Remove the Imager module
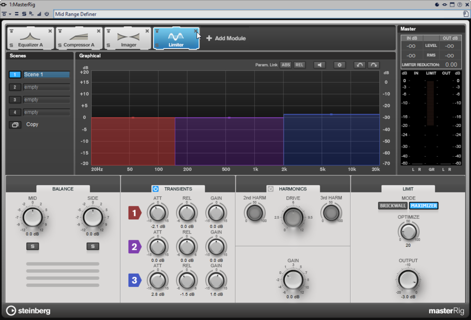471x320 pixels. [147, 31]
